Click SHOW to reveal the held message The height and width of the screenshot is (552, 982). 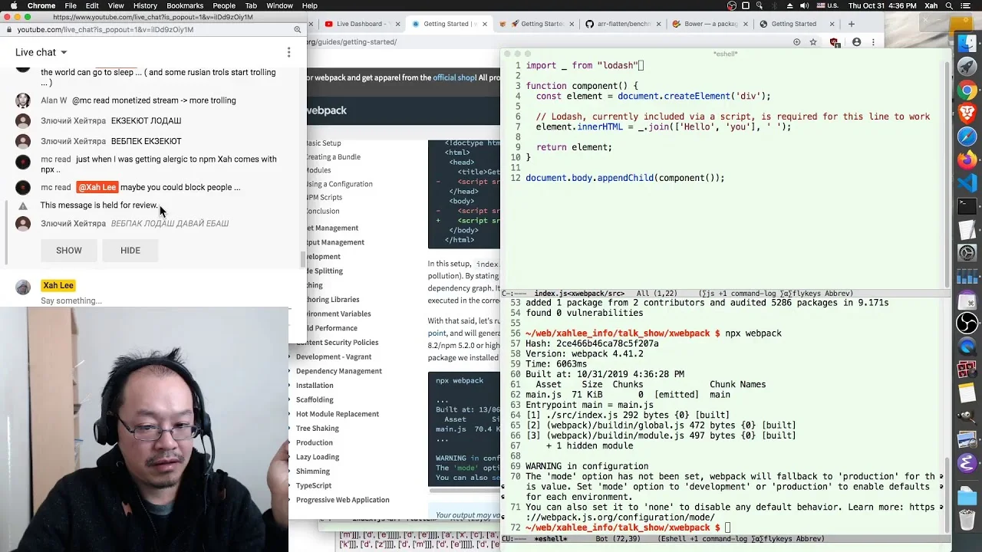point(69,250)
